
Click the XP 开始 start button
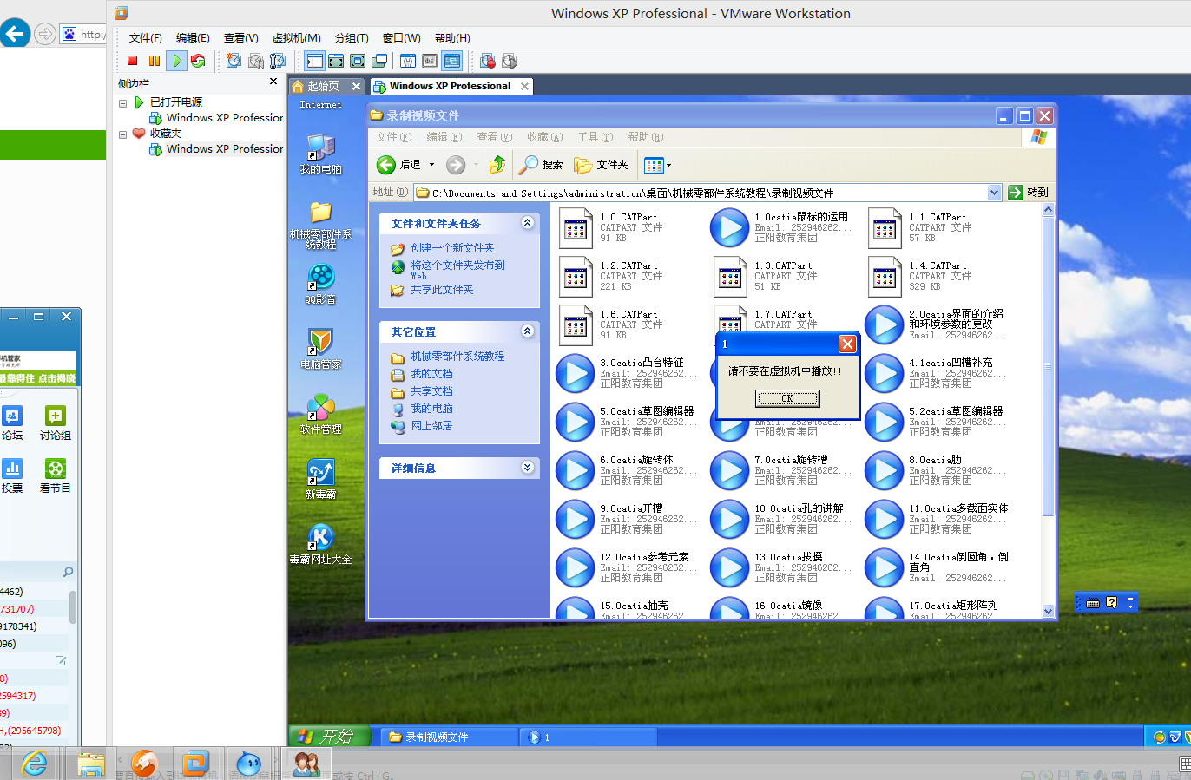330,737
